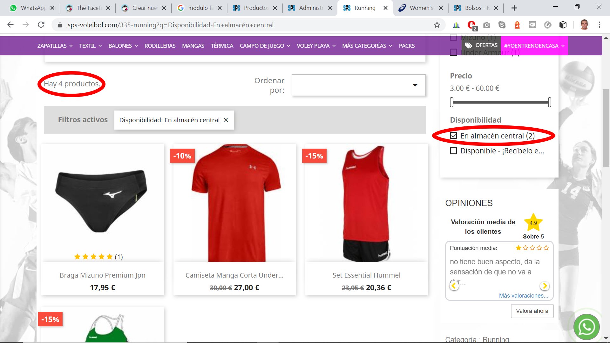Show next review with the yellow arrow
Viewport: 610px width, 343px height.
point(545,286)
